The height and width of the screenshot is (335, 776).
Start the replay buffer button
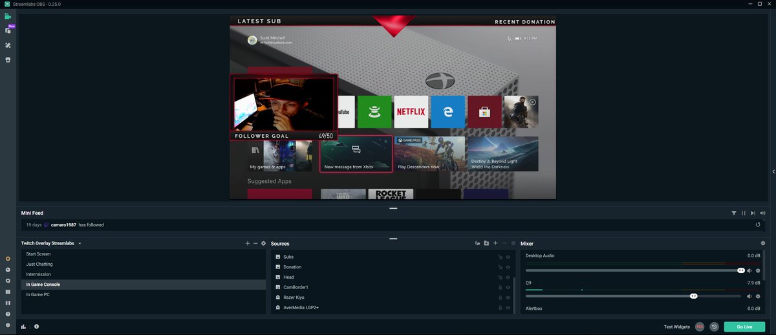[x=714, y=327]
